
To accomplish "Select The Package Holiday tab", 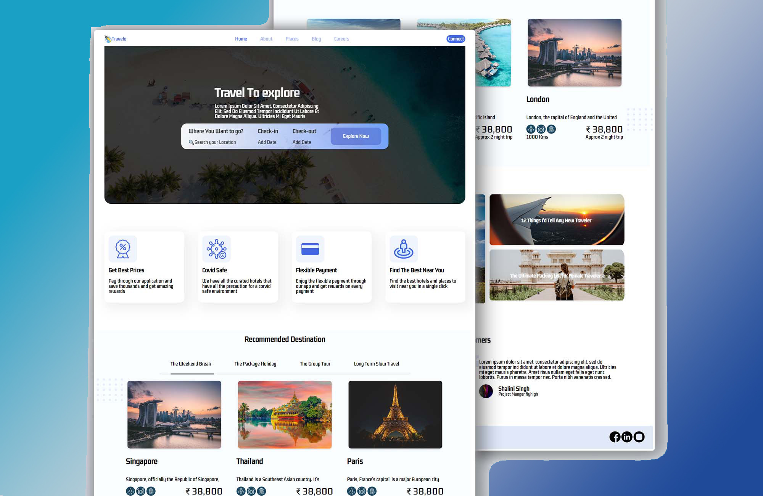I will click(x=255, y=364).
